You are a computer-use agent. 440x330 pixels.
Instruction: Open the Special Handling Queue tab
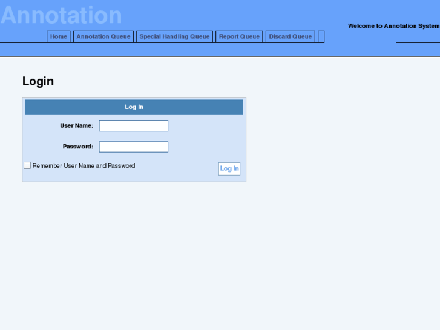[x=174, y=37]
